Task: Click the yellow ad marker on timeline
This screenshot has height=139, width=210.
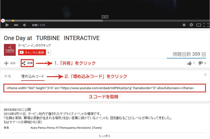Action: tap(13, 21)
